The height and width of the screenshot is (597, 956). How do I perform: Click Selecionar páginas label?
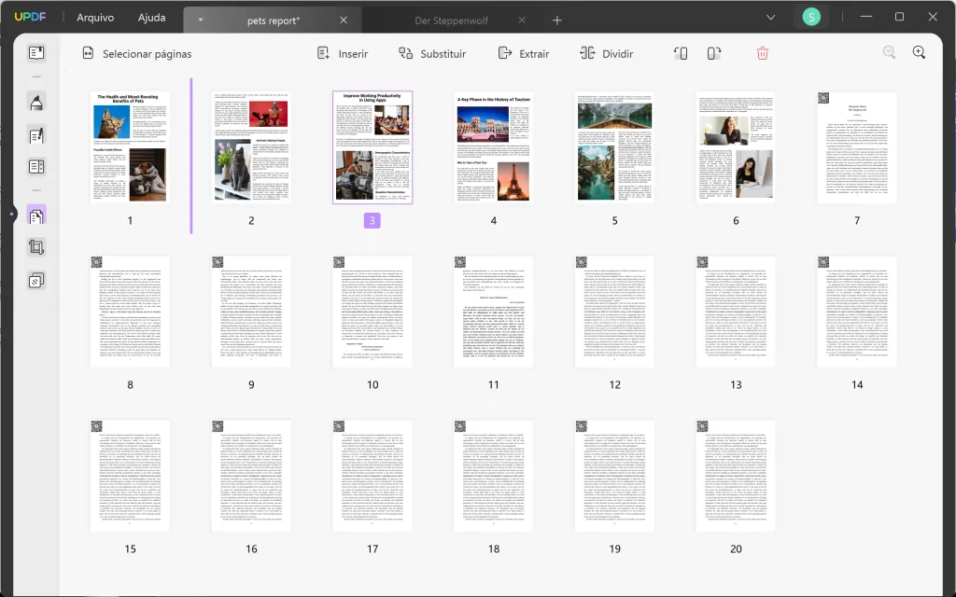pyautogui.click(x=147, y=54)
